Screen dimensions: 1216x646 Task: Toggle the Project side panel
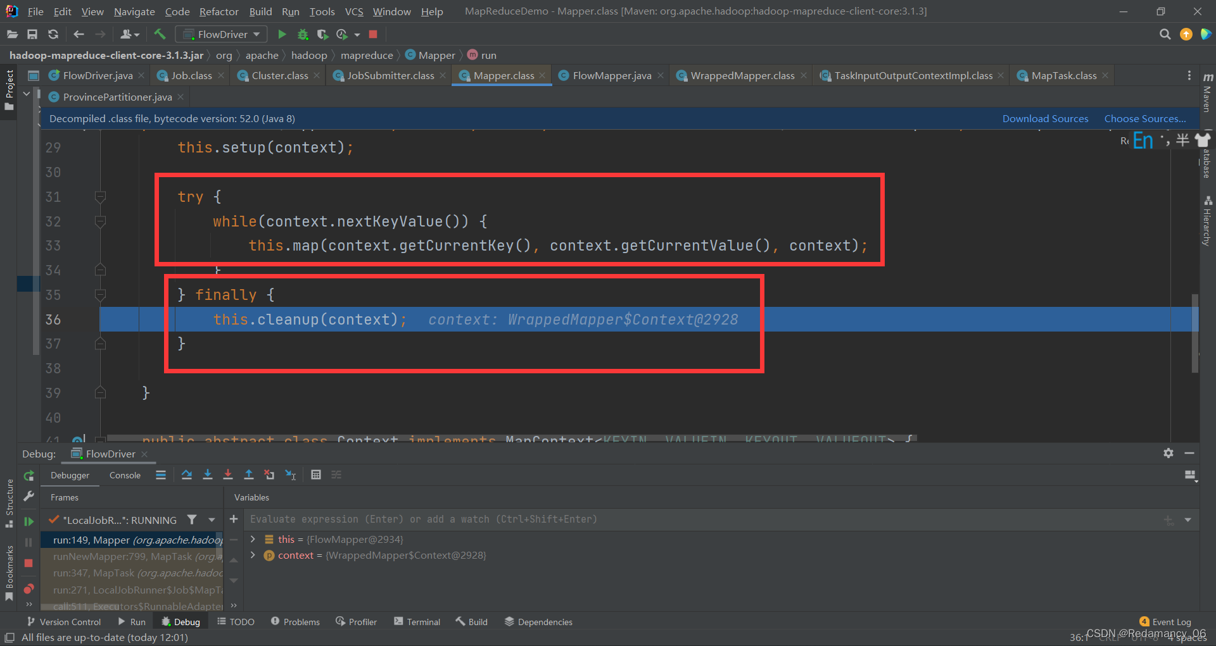[9, 90]
